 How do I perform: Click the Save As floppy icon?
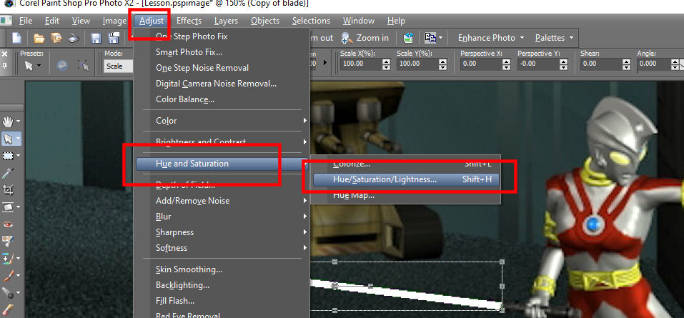114,38
